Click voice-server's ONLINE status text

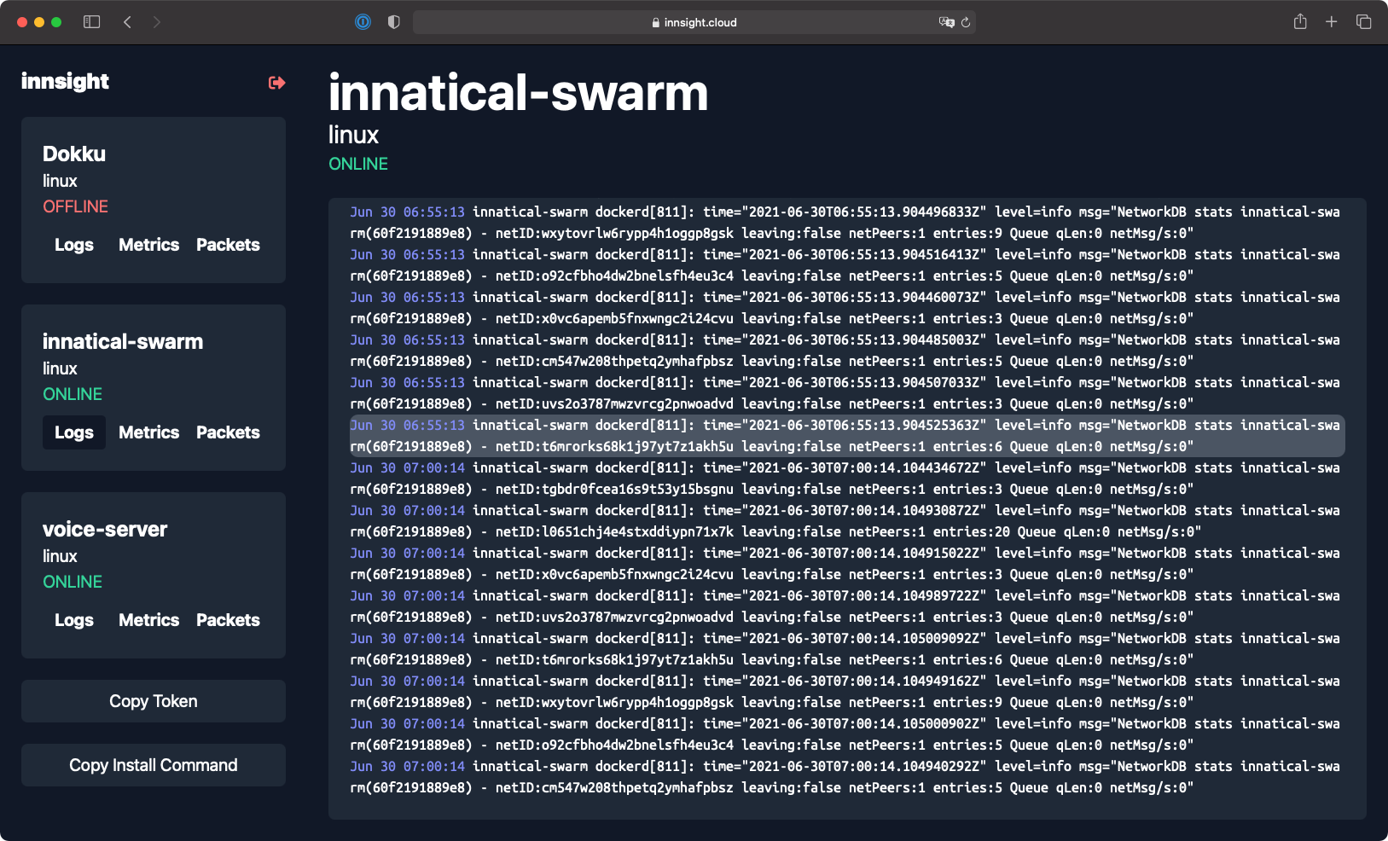(x=73, y=582)
